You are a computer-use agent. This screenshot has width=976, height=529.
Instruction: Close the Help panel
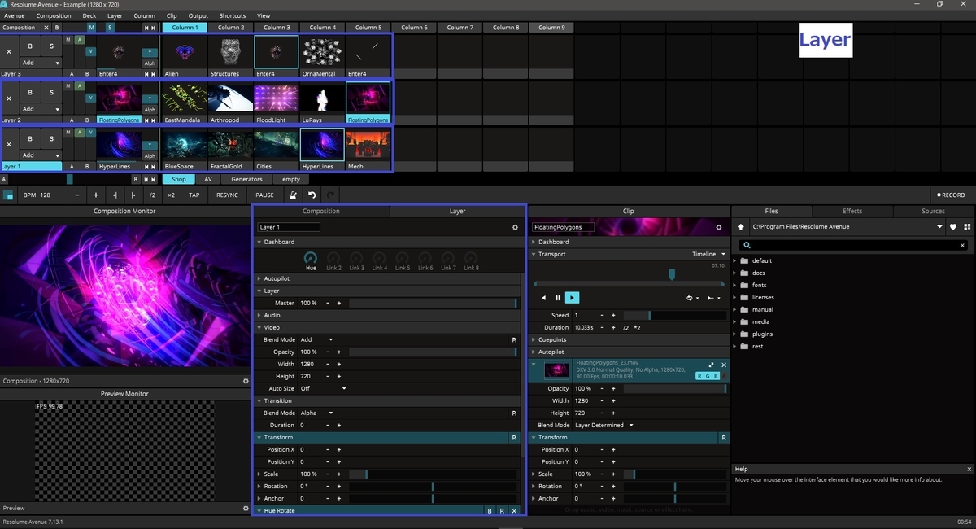point(969,470)
